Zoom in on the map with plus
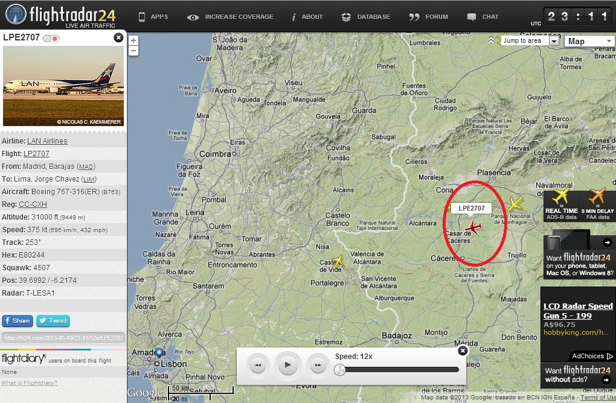Image resolution: width=616 pixels, height=403 pixels. click(x=133, y=40)
